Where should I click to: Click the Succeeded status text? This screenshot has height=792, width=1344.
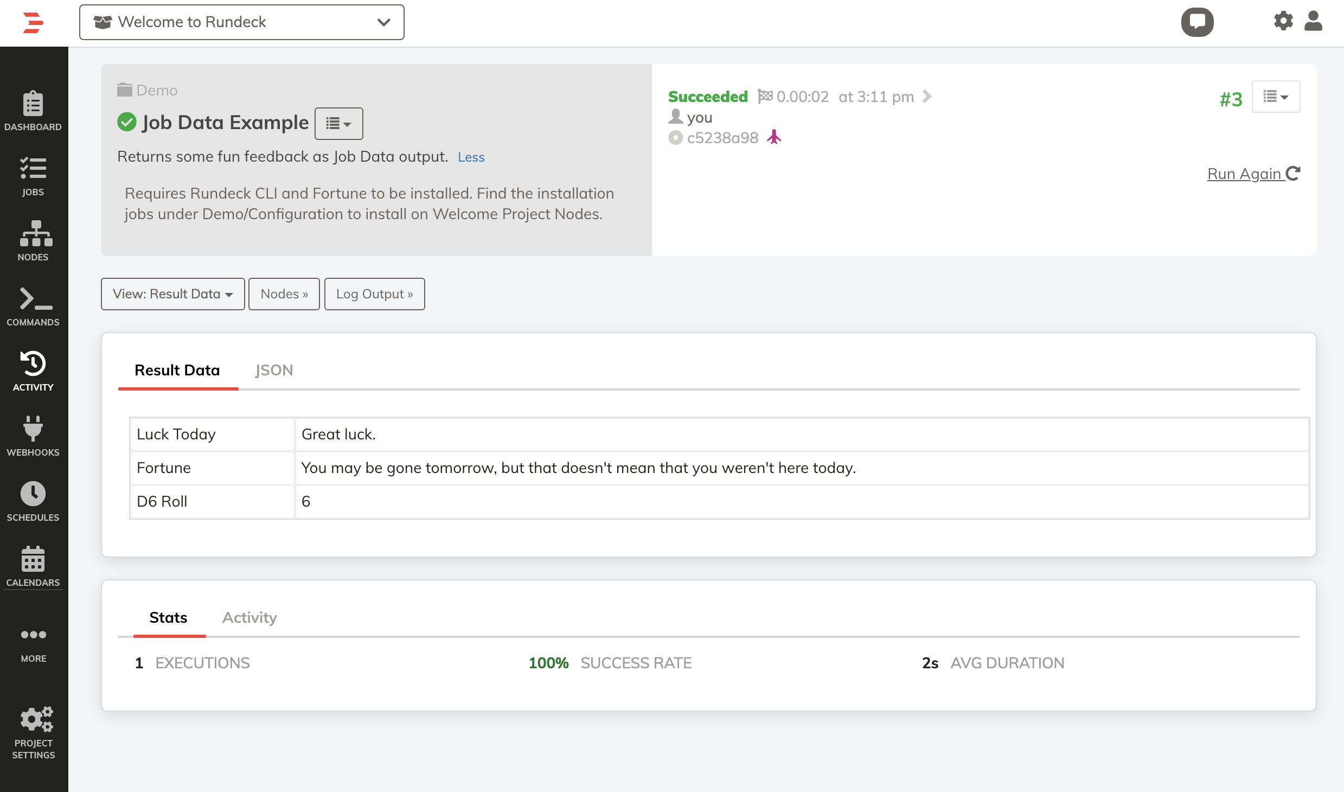click(708, 97)
